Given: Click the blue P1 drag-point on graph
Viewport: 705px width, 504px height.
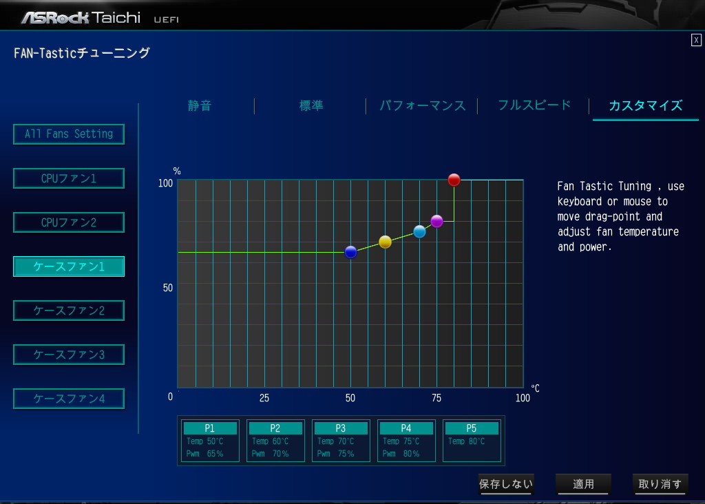Looking at the screenshot, I should (350, 252).
